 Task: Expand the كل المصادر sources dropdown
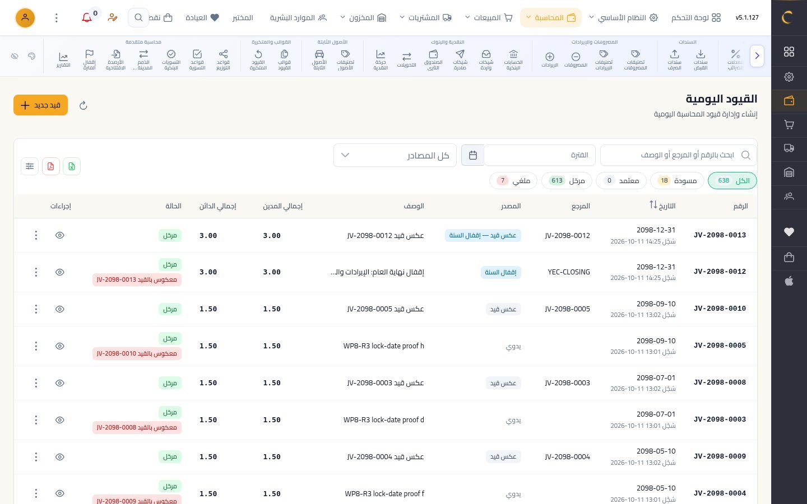[395, 155]
